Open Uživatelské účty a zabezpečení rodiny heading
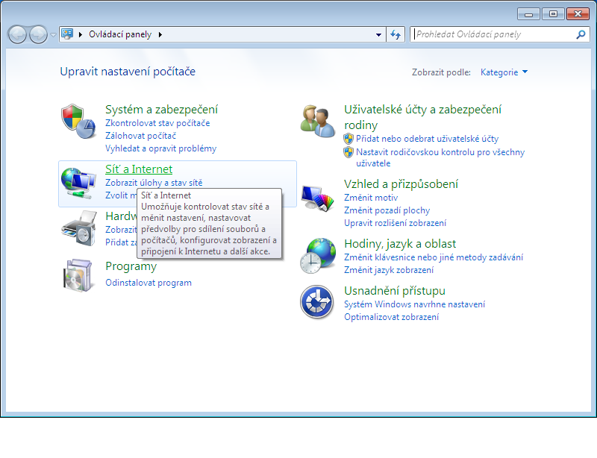This screenshot has height=458, width=597. coord(422,117)
